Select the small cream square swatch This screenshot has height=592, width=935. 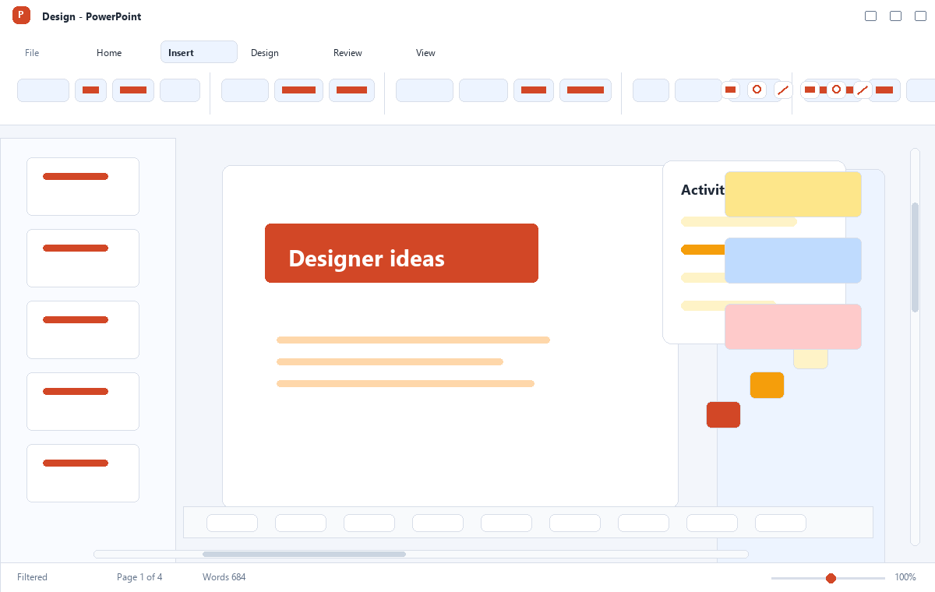810,359
